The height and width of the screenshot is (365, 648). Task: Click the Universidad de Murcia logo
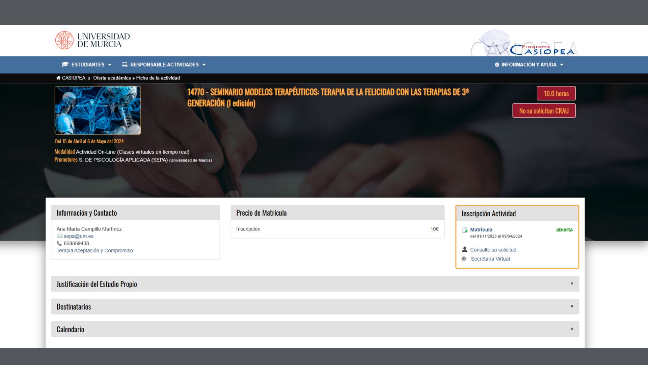pos(92,40)
